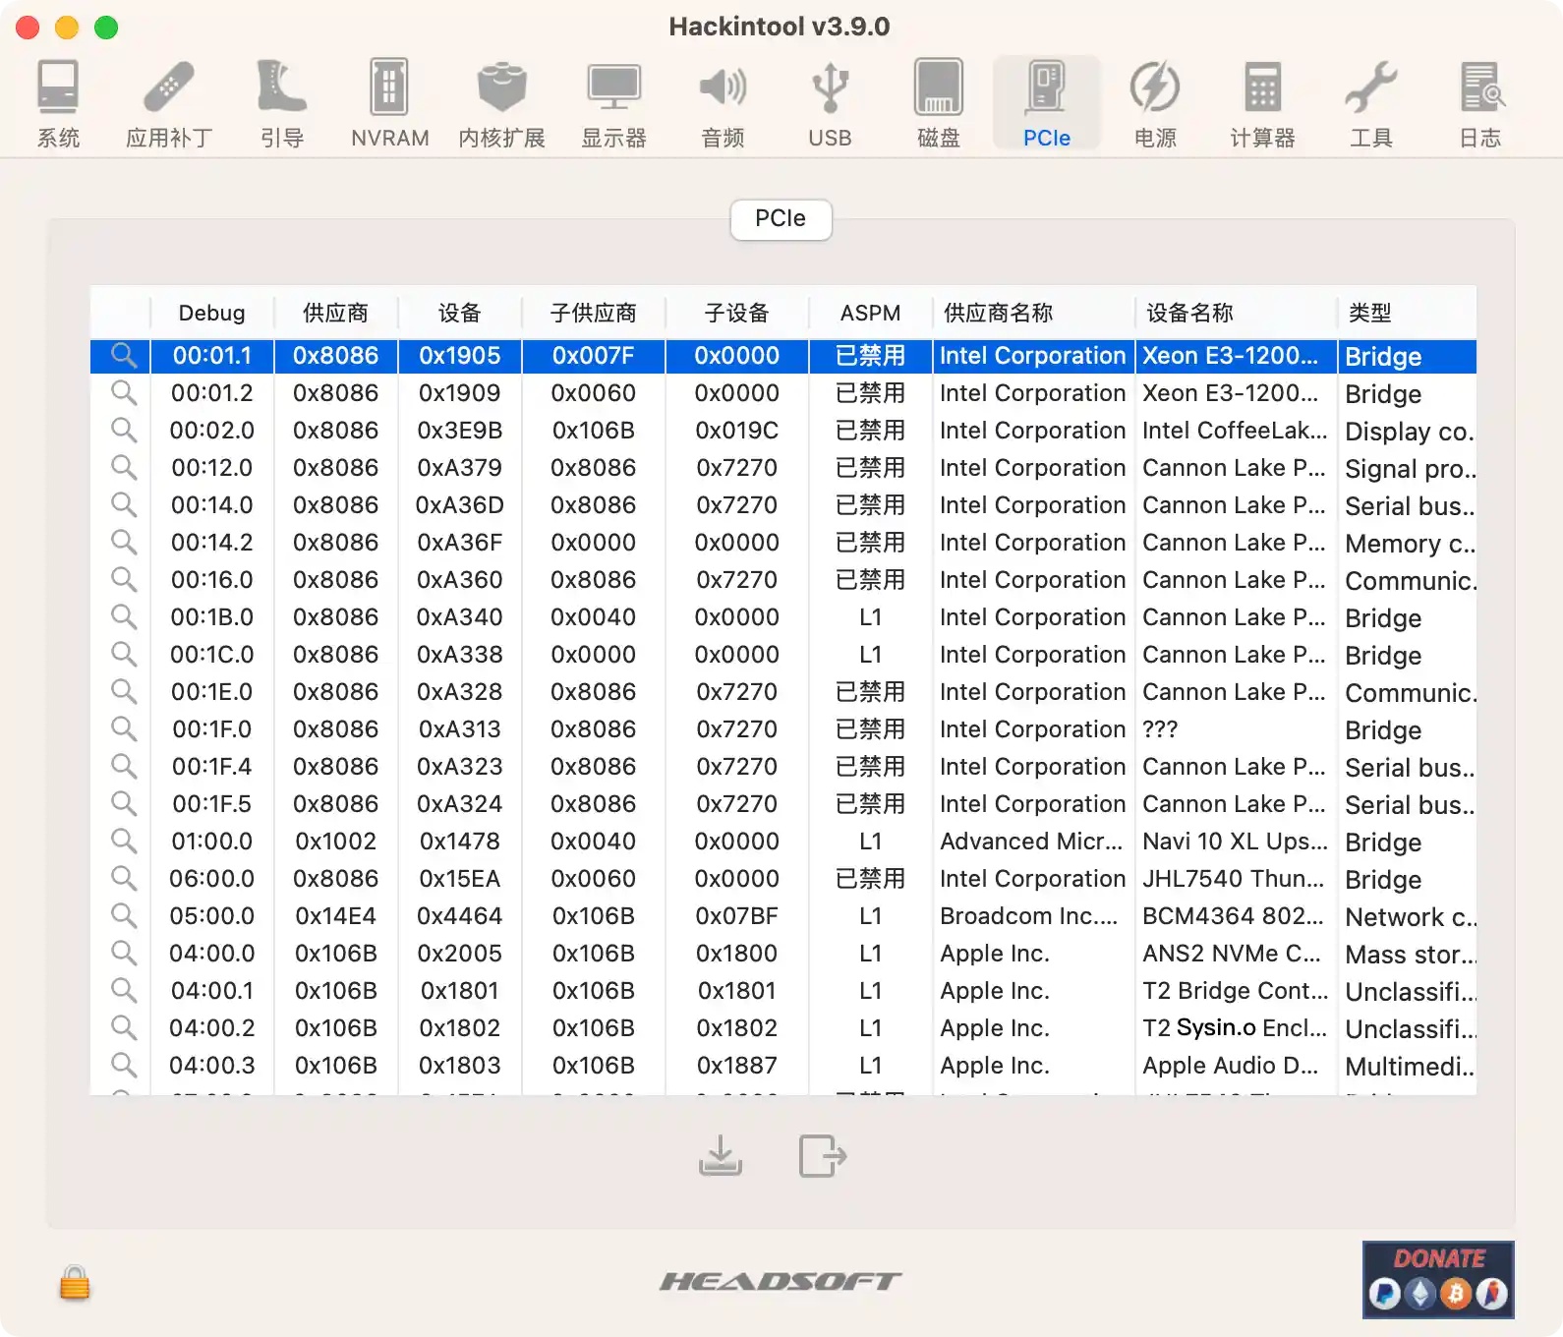Click the download/update PCI IDs icon

tap(721, 1156)
